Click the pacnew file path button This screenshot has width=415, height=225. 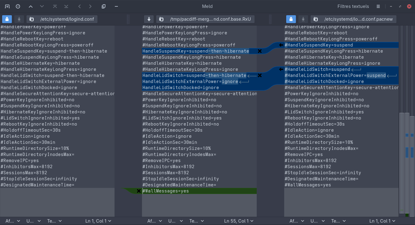pyautogui.click(x=353, y=19)
